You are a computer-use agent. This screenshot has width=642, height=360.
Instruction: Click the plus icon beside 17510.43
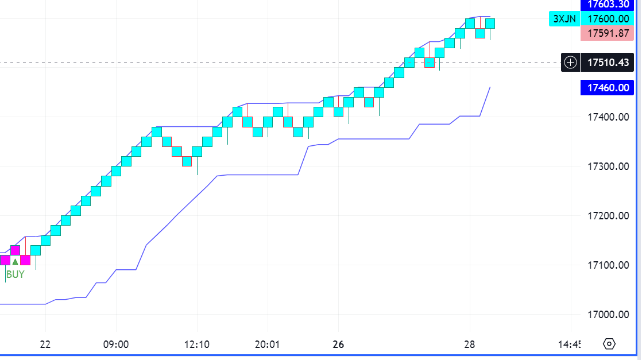(569, 63)
